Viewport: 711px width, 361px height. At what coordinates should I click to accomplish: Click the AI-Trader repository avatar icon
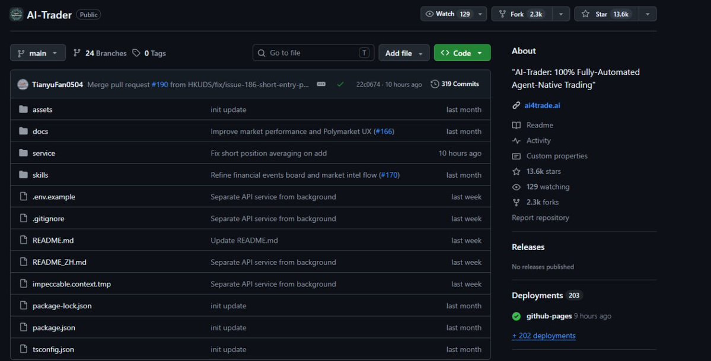pos(17,14)
